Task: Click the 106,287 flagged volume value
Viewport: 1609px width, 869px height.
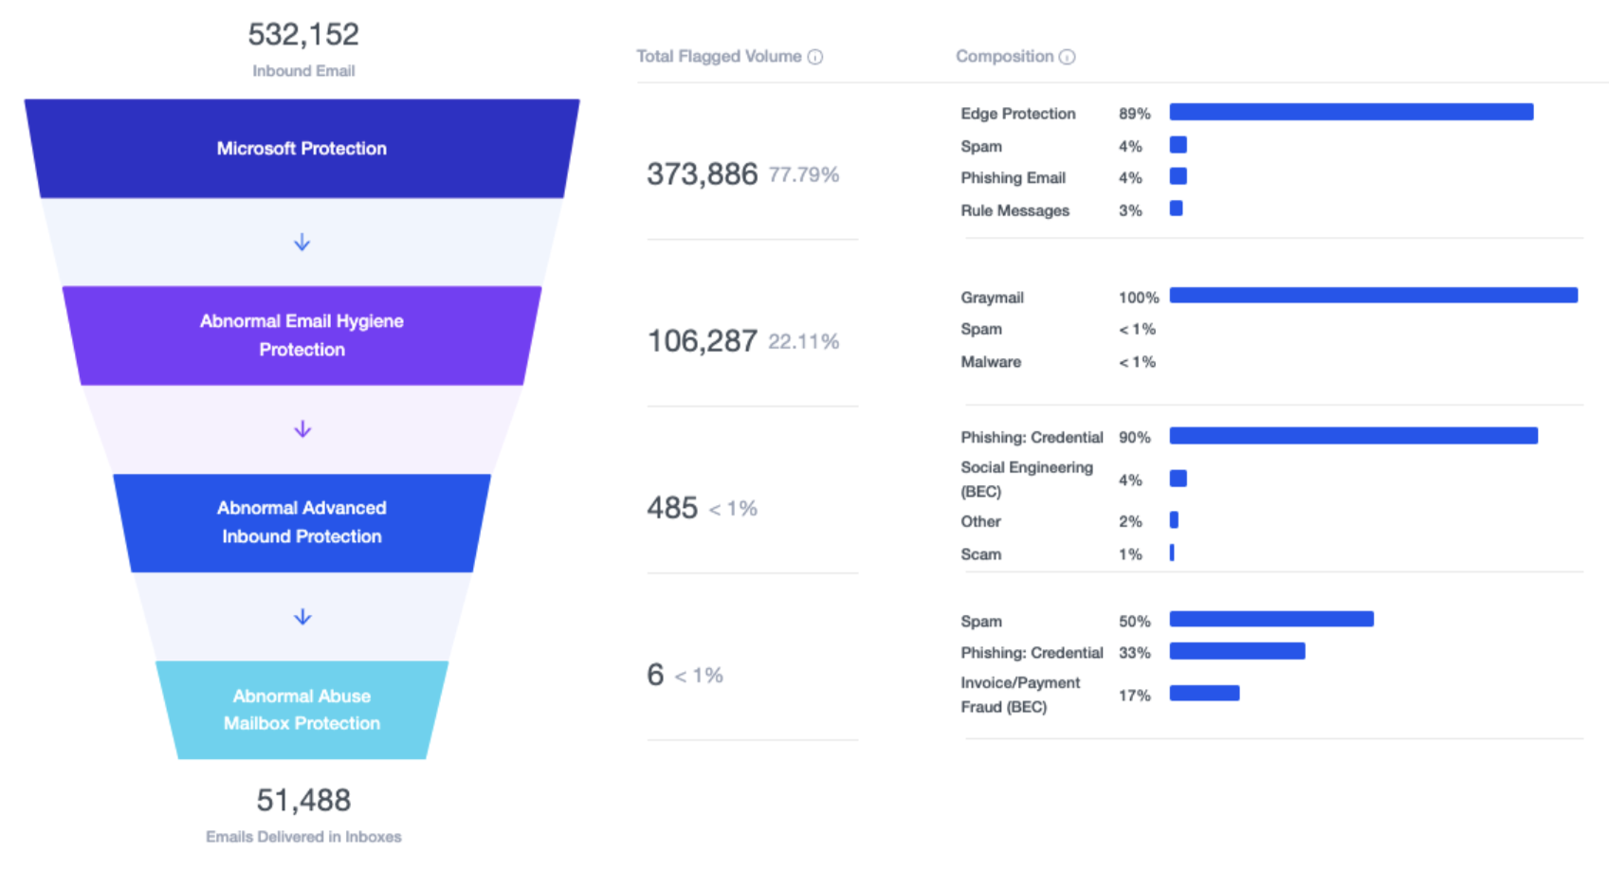Action: click(x=703, y=341)
